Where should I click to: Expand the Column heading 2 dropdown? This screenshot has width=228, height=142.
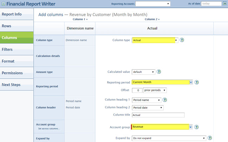147,107
